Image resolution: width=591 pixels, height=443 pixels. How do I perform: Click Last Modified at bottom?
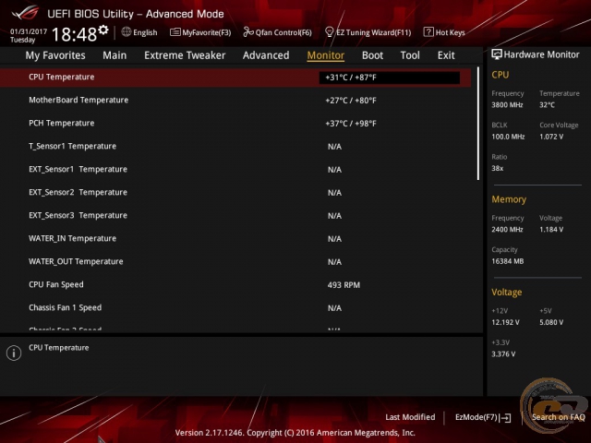[x=410, y=417]
